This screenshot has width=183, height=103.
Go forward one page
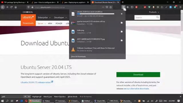[7, 7]
